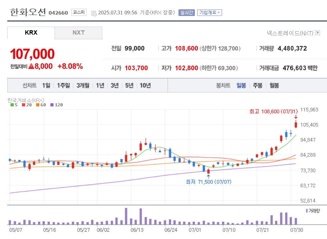Screen dimensions: 327x239
Task: Click the 한국거래소(KRX) chart label
Action: 26,100
